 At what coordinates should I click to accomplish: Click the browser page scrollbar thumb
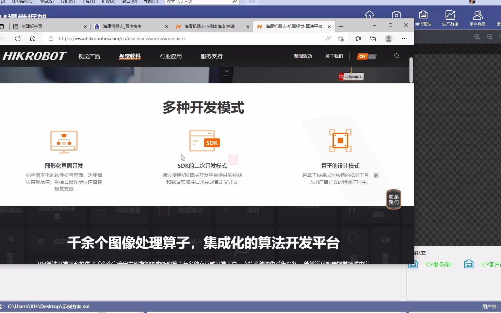tap(411, 70)
